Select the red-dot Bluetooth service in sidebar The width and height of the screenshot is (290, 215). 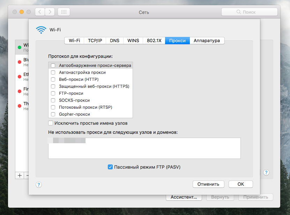coord(22,62)
